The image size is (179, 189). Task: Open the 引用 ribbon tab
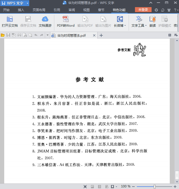coord(57,10)
